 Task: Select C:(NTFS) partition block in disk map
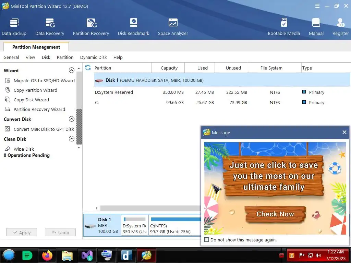tap(175, 225)
